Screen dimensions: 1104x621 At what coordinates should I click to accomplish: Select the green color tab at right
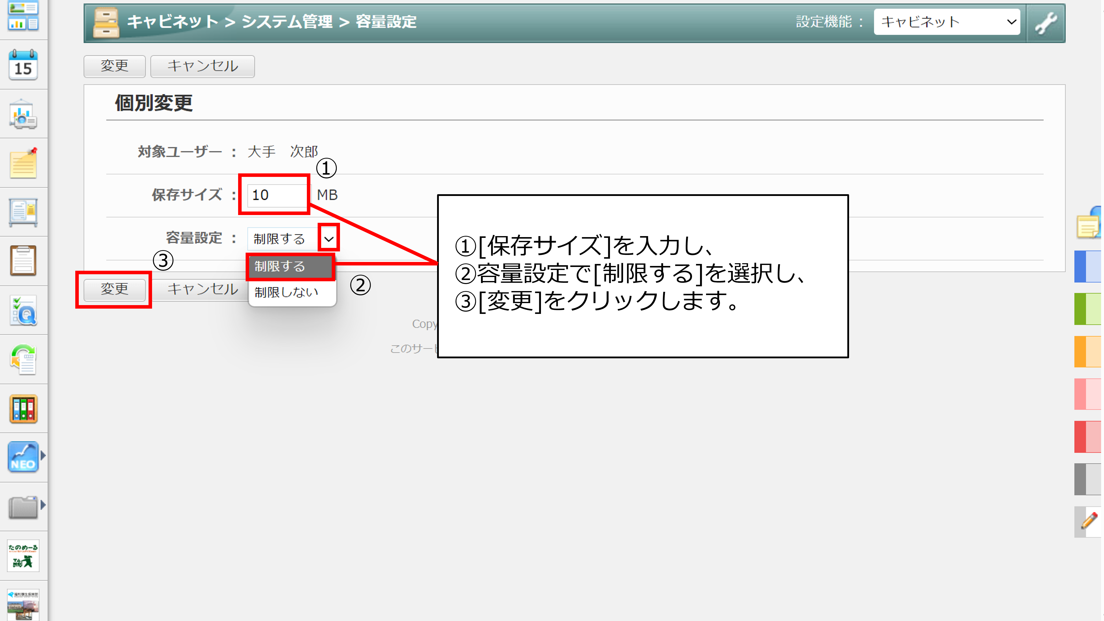[1088, 309]
